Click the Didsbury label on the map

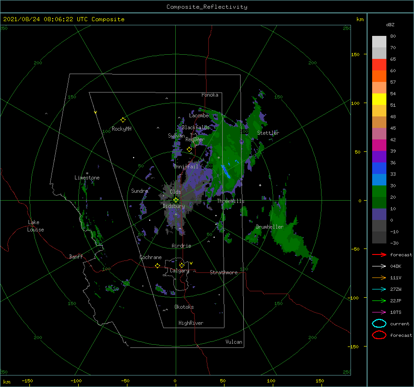tap(173, 206)
